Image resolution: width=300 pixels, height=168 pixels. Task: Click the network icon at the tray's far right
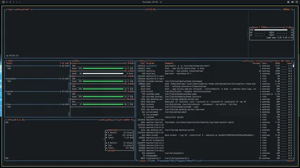tap(297, 2)
